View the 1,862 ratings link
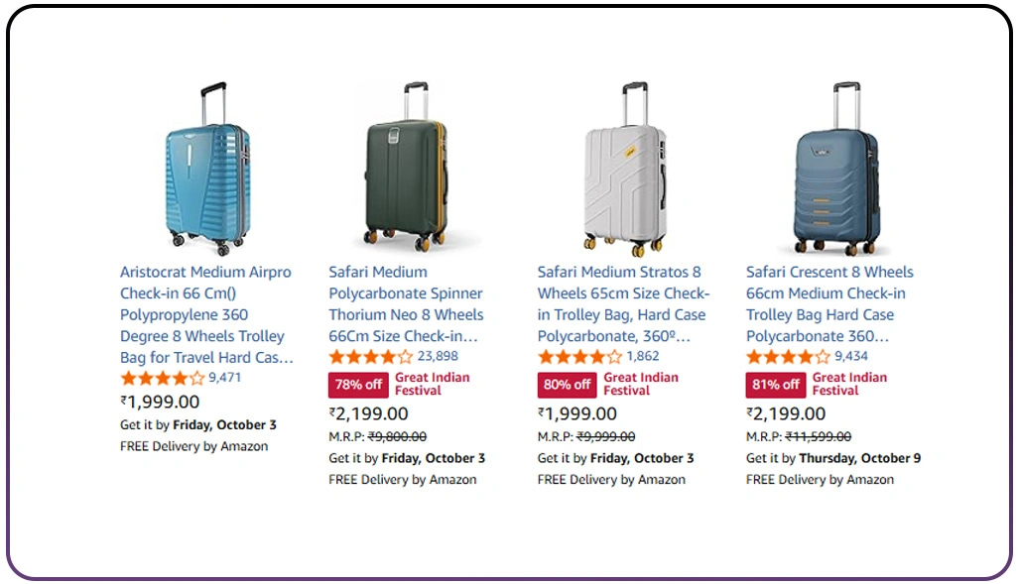The image size is (1018, 584). click(643, 357)
